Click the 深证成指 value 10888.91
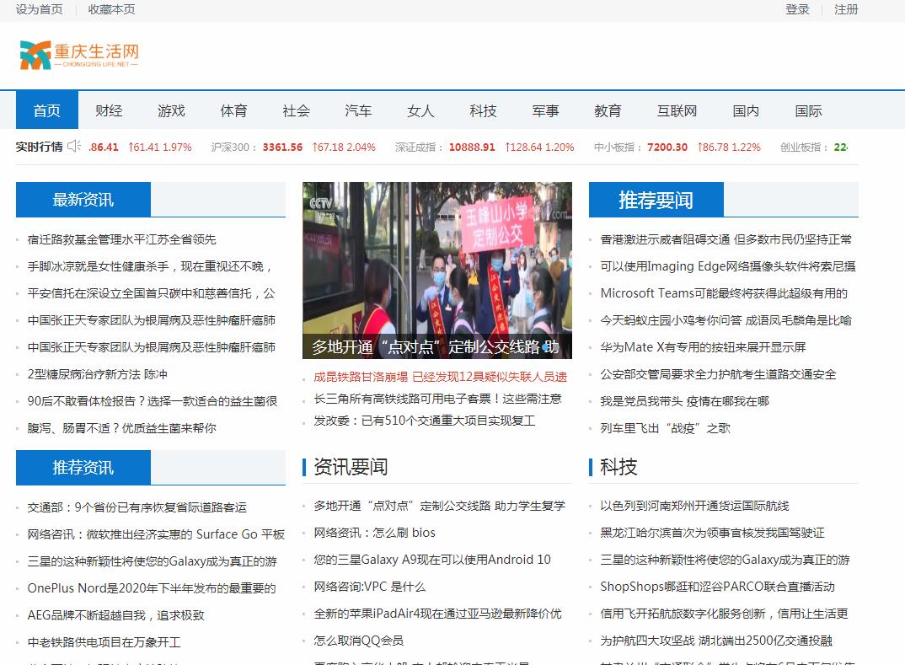Viewport: 905px width, 665px height. [x=472, y=147]
